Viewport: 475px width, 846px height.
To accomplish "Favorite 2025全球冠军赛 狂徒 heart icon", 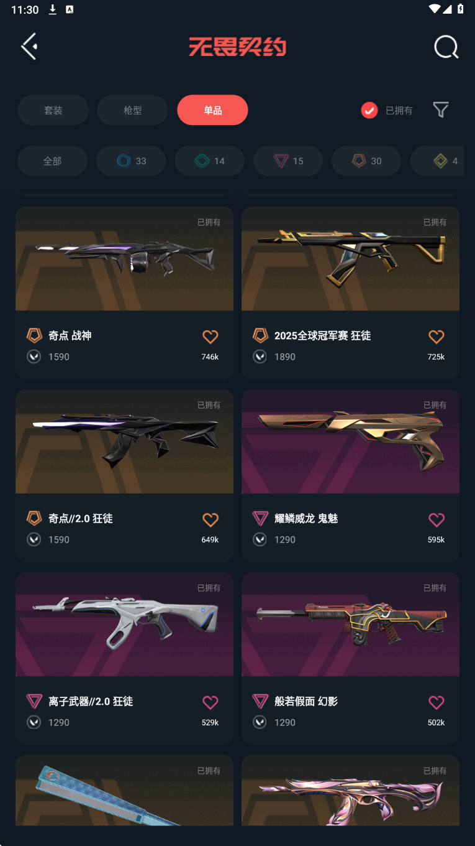I will coord(437,337).
